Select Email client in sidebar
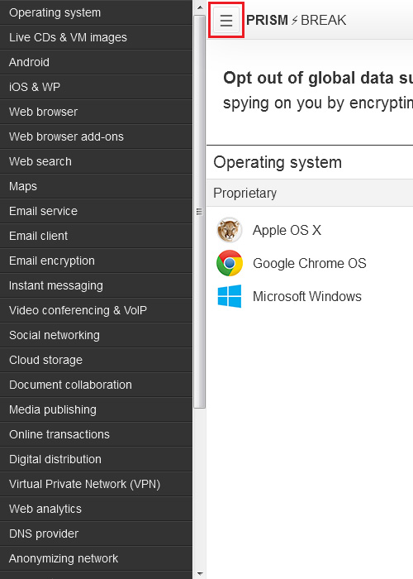Viewport: 413px width, 579px height. tap(96, 236)
